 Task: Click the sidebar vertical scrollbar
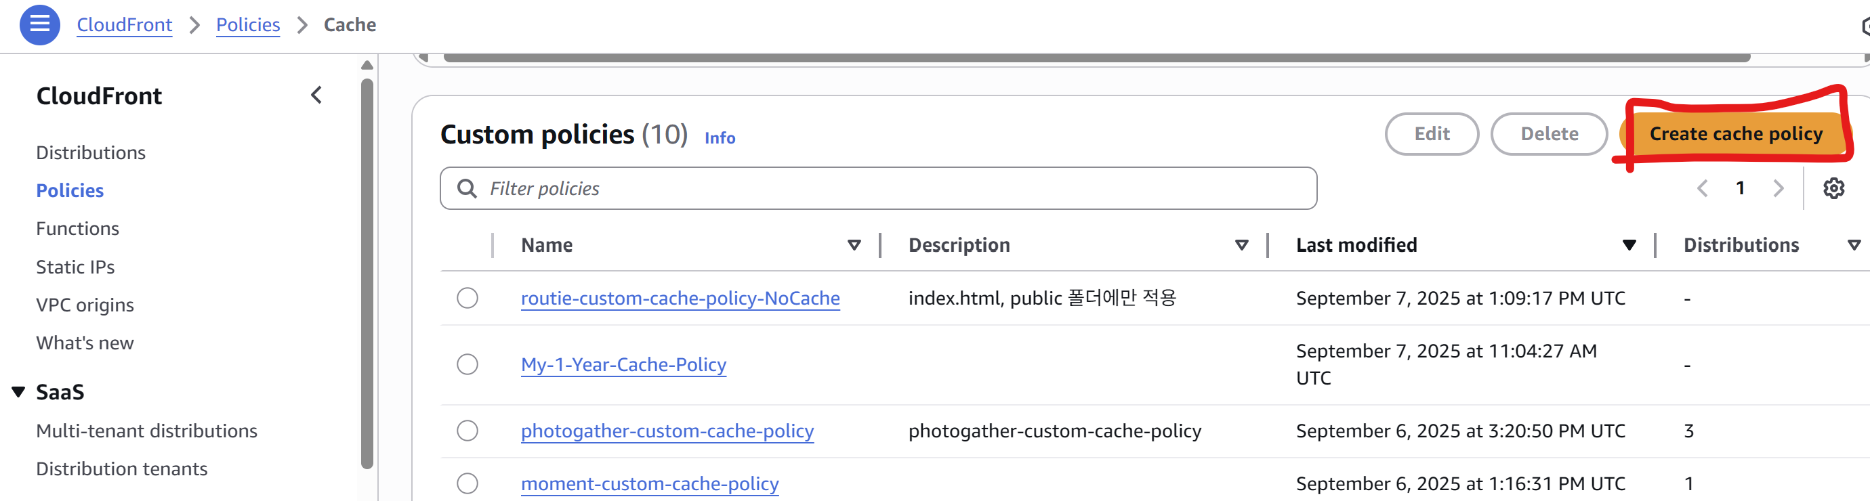pyautogui.click(x=367, y=274)
